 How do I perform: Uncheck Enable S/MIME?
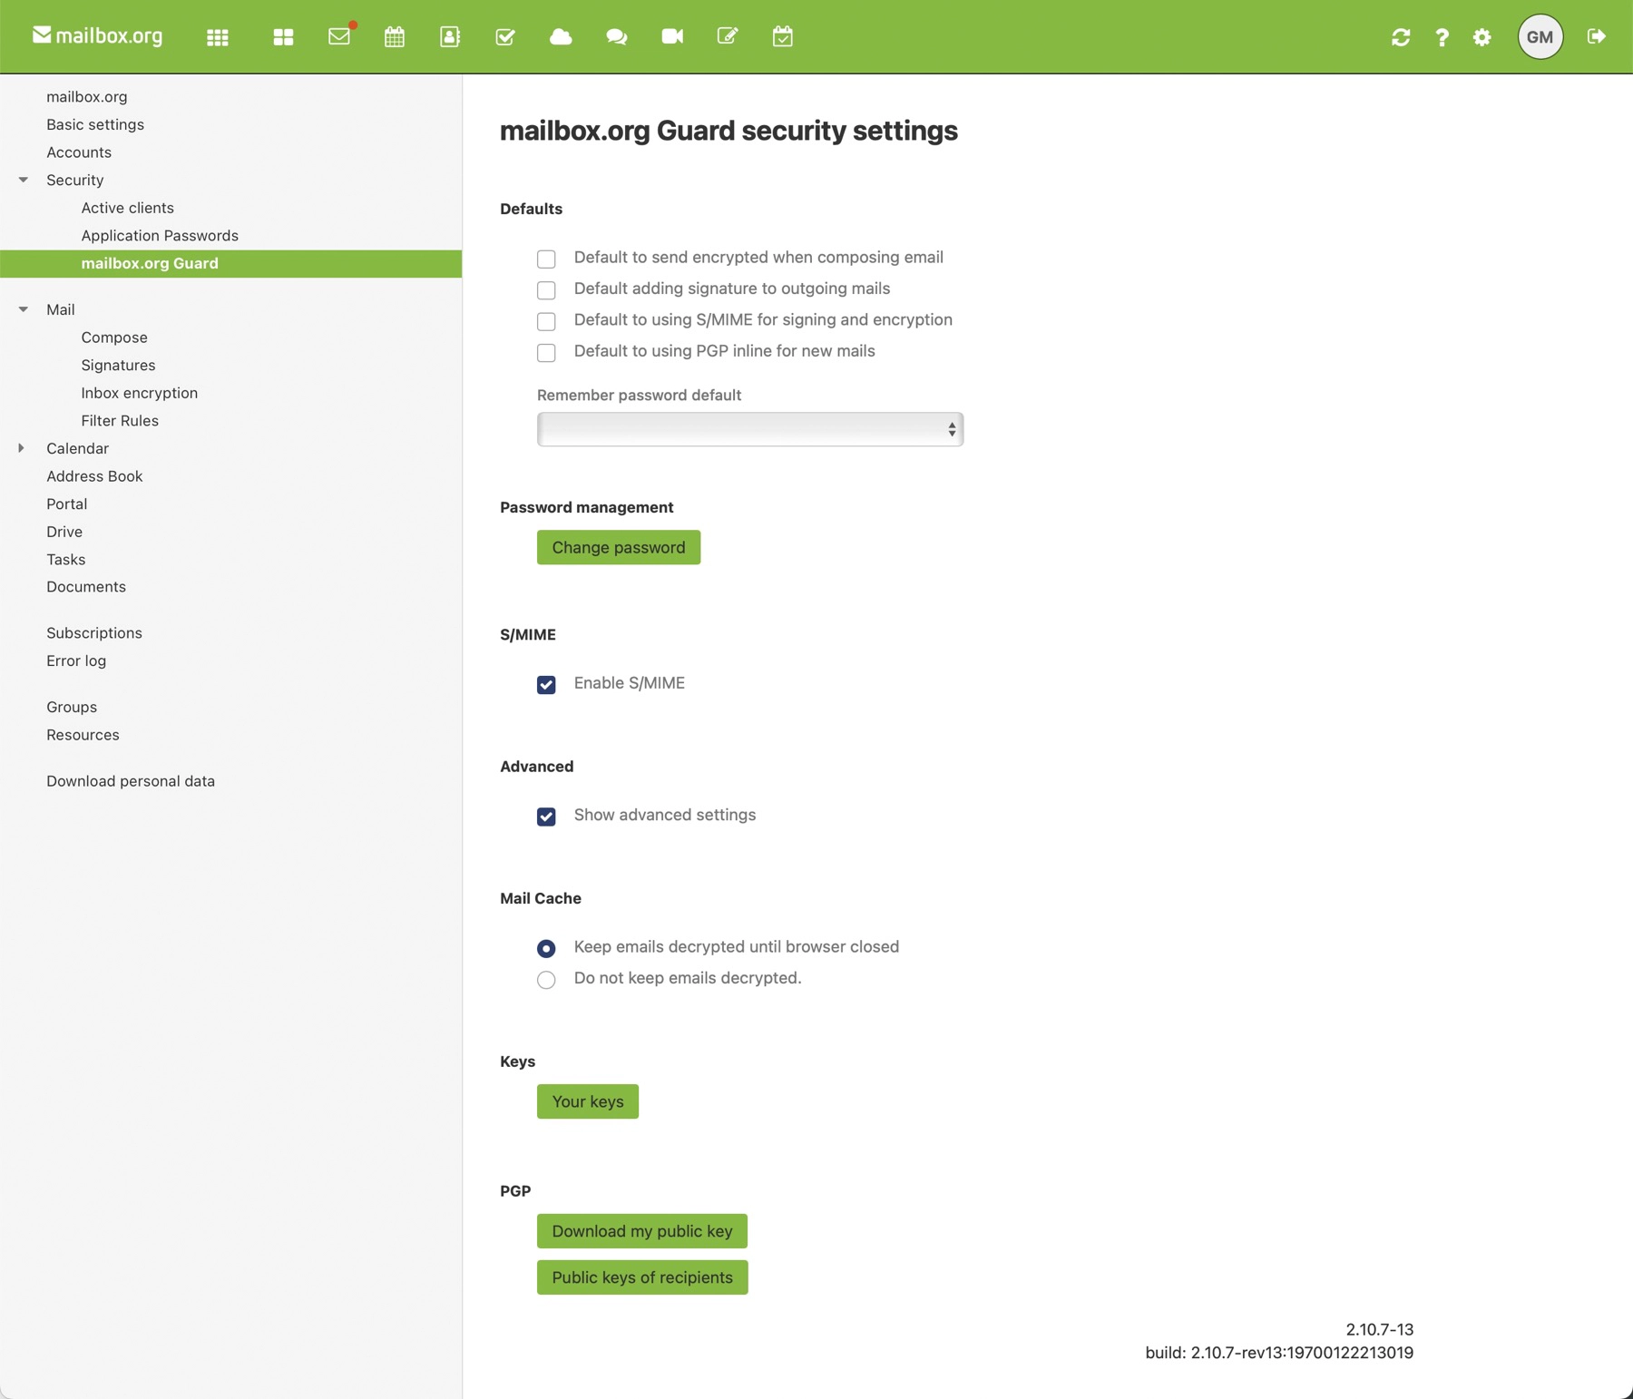pos(546,685)
